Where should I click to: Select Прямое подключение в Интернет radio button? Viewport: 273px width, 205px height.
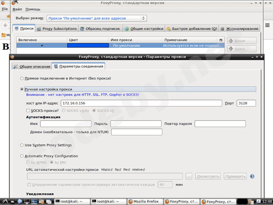click(22, 78)
